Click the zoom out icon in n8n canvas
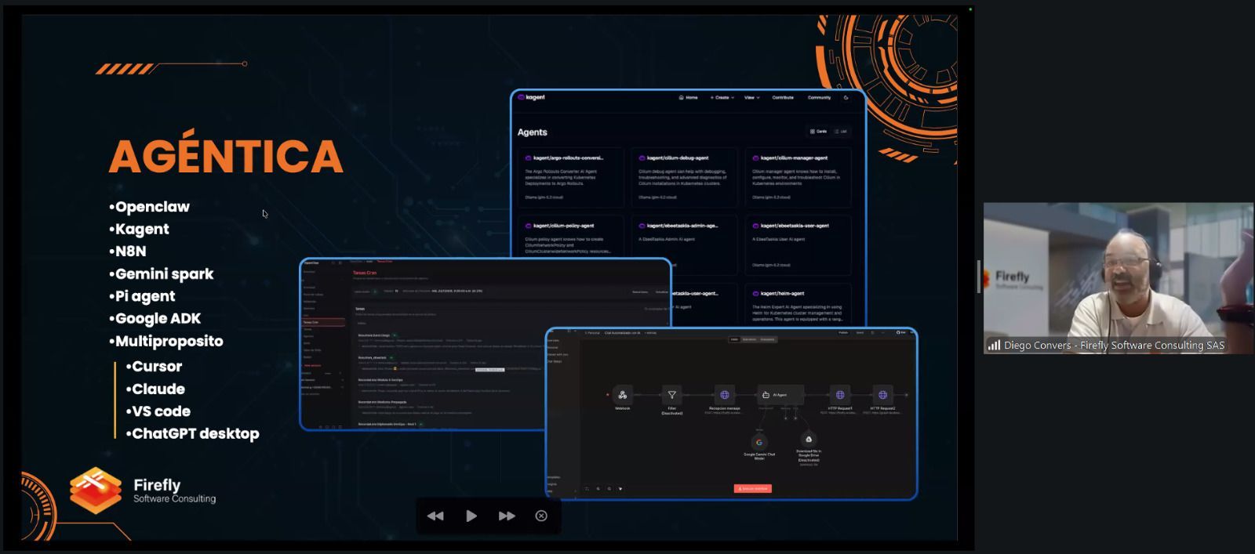The height and width of the screenshot is (554, 1255). tap(609, 488)
